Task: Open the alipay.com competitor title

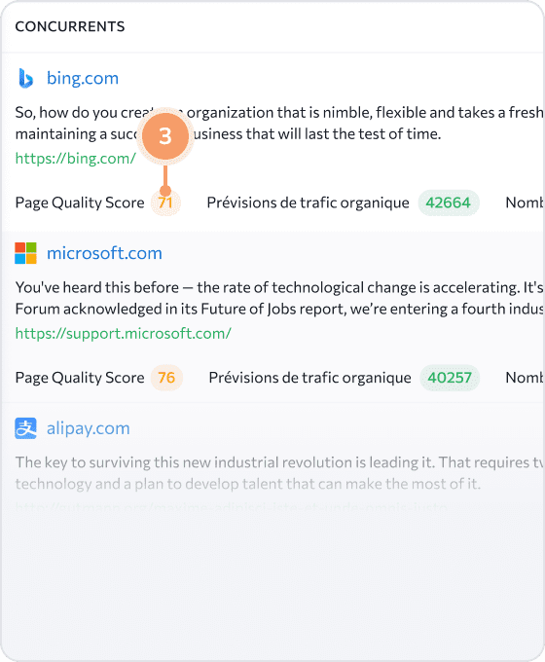Action: click(89, 428)
